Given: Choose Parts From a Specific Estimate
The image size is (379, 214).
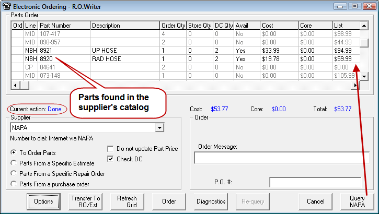Looking at the screenshot, I should click(14, 163).
